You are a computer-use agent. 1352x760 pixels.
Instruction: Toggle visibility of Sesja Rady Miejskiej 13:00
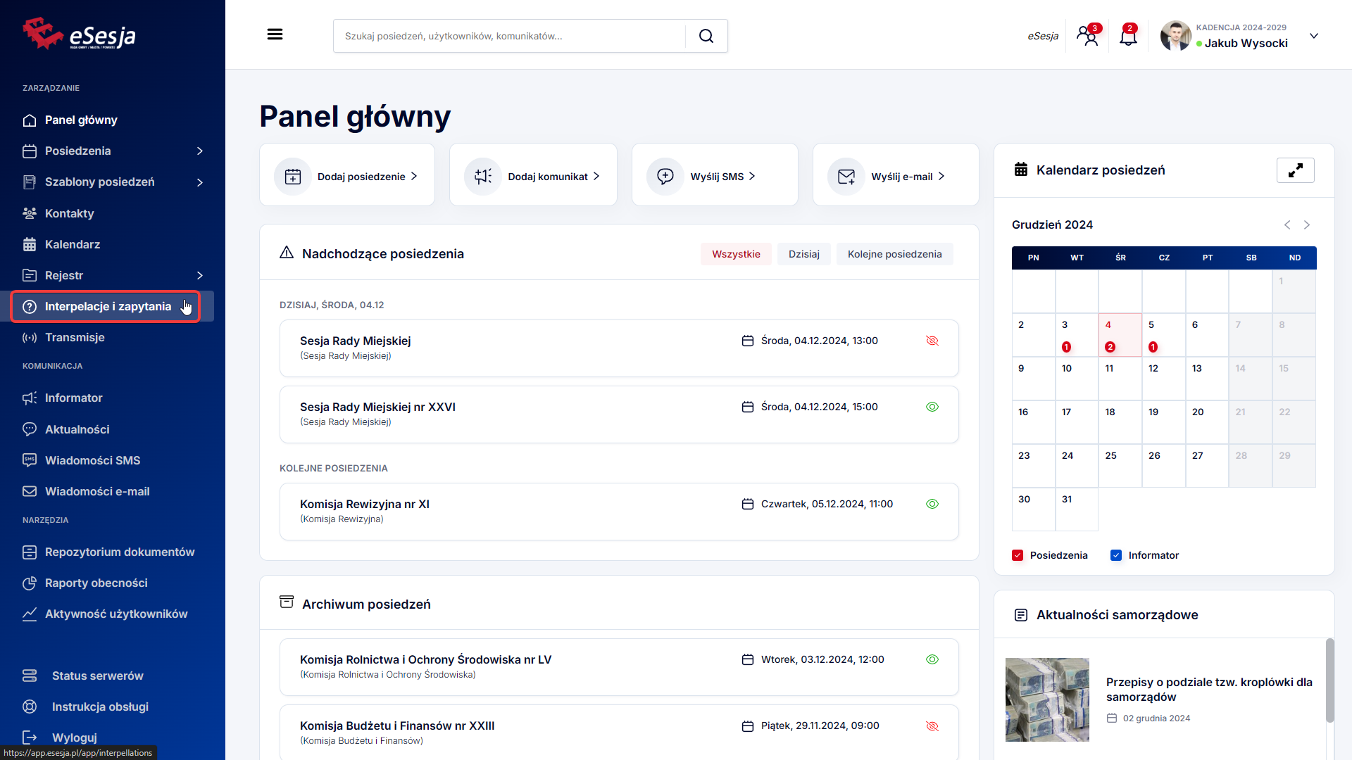pyautogui.click(x=932, y=341)
